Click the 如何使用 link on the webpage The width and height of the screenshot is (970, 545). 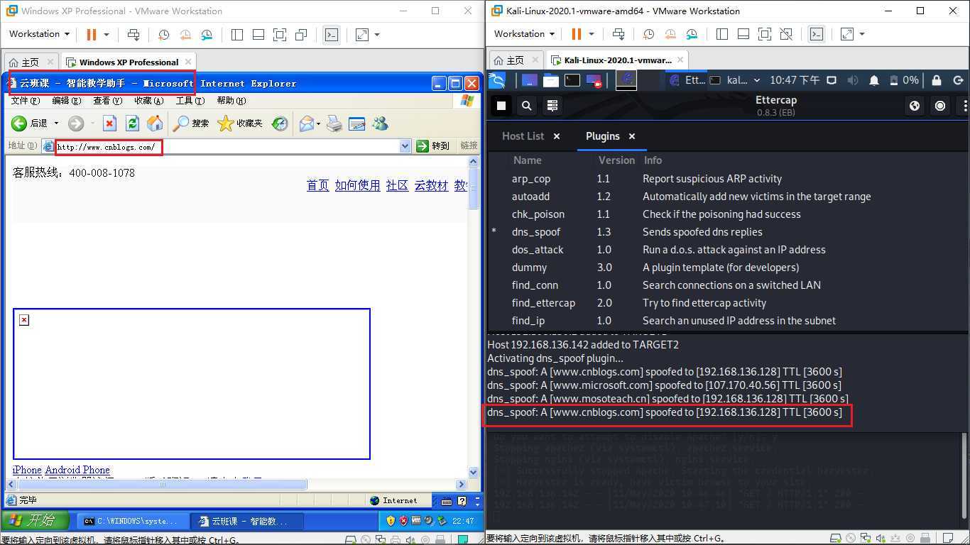tap(358, 185)
